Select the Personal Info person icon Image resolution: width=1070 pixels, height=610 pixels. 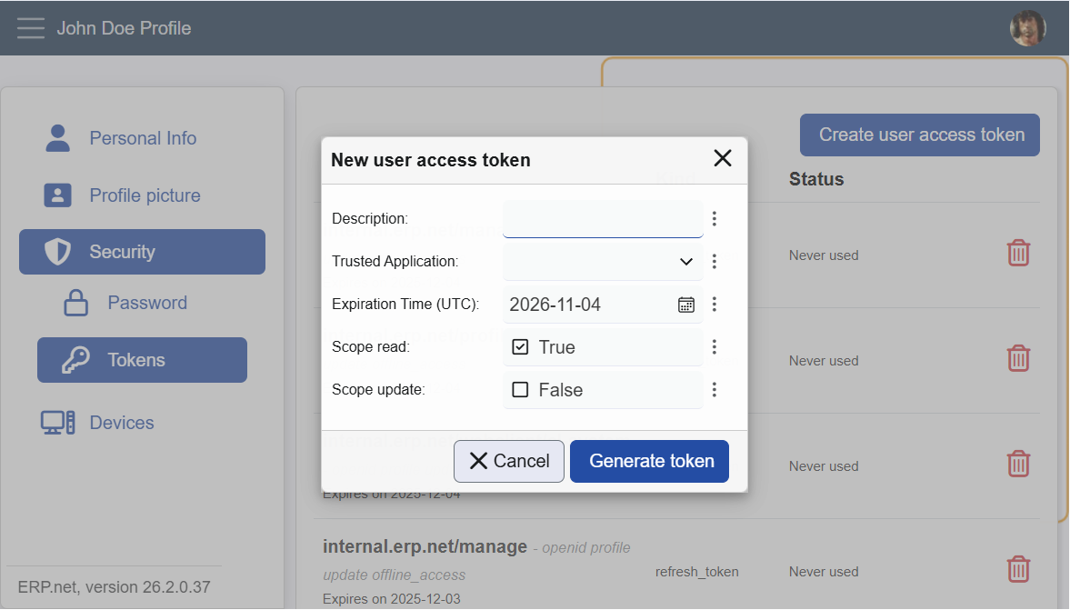tap(57, 137)
